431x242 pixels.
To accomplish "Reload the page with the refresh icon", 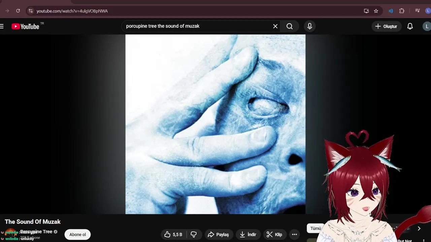I will (x=18, y=11).
